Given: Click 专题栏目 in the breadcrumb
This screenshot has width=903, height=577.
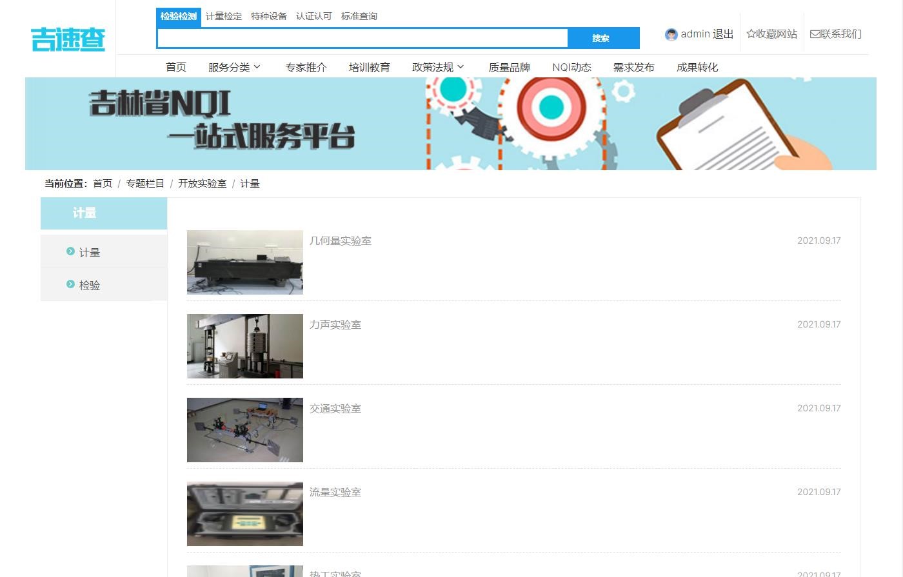Looking at the screenshot, I should coord(145,184).
